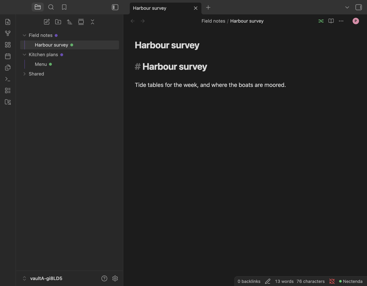Open the tab list dropdown
Screen dimensions: 367x286
pos(347,8)
